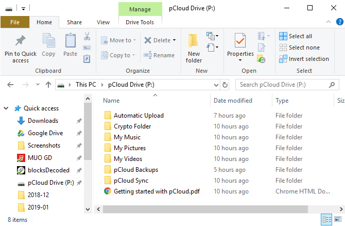Screen dimensions: 345x226
Task: Open the Delete options arrow
Action: [x=174, y=40]
